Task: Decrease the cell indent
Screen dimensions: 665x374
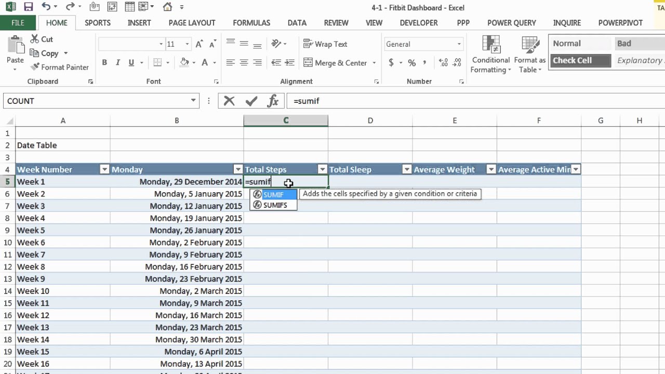Action: click(x=276, y=63)
